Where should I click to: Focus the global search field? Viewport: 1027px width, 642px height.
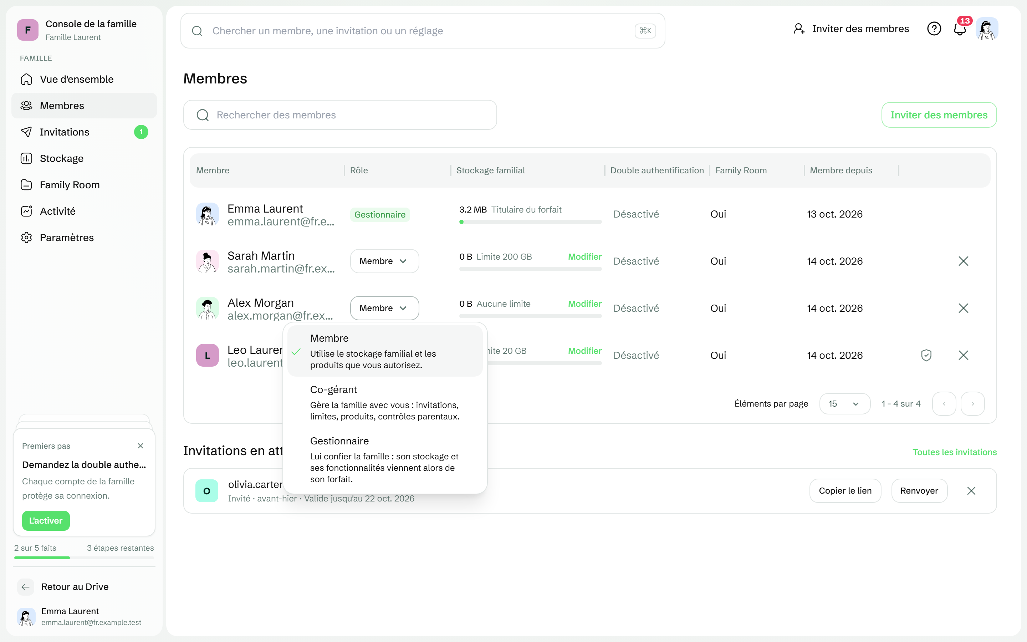(x=423, y=31)
